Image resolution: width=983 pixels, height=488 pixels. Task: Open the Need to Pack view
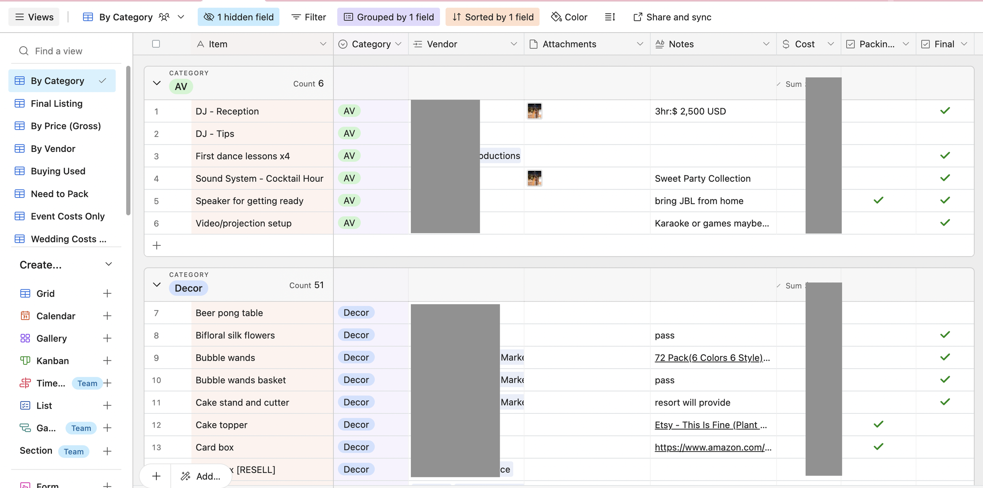tap(59, 194)
